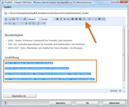Expand numbered list style options arrow

(x=92, y=19)
